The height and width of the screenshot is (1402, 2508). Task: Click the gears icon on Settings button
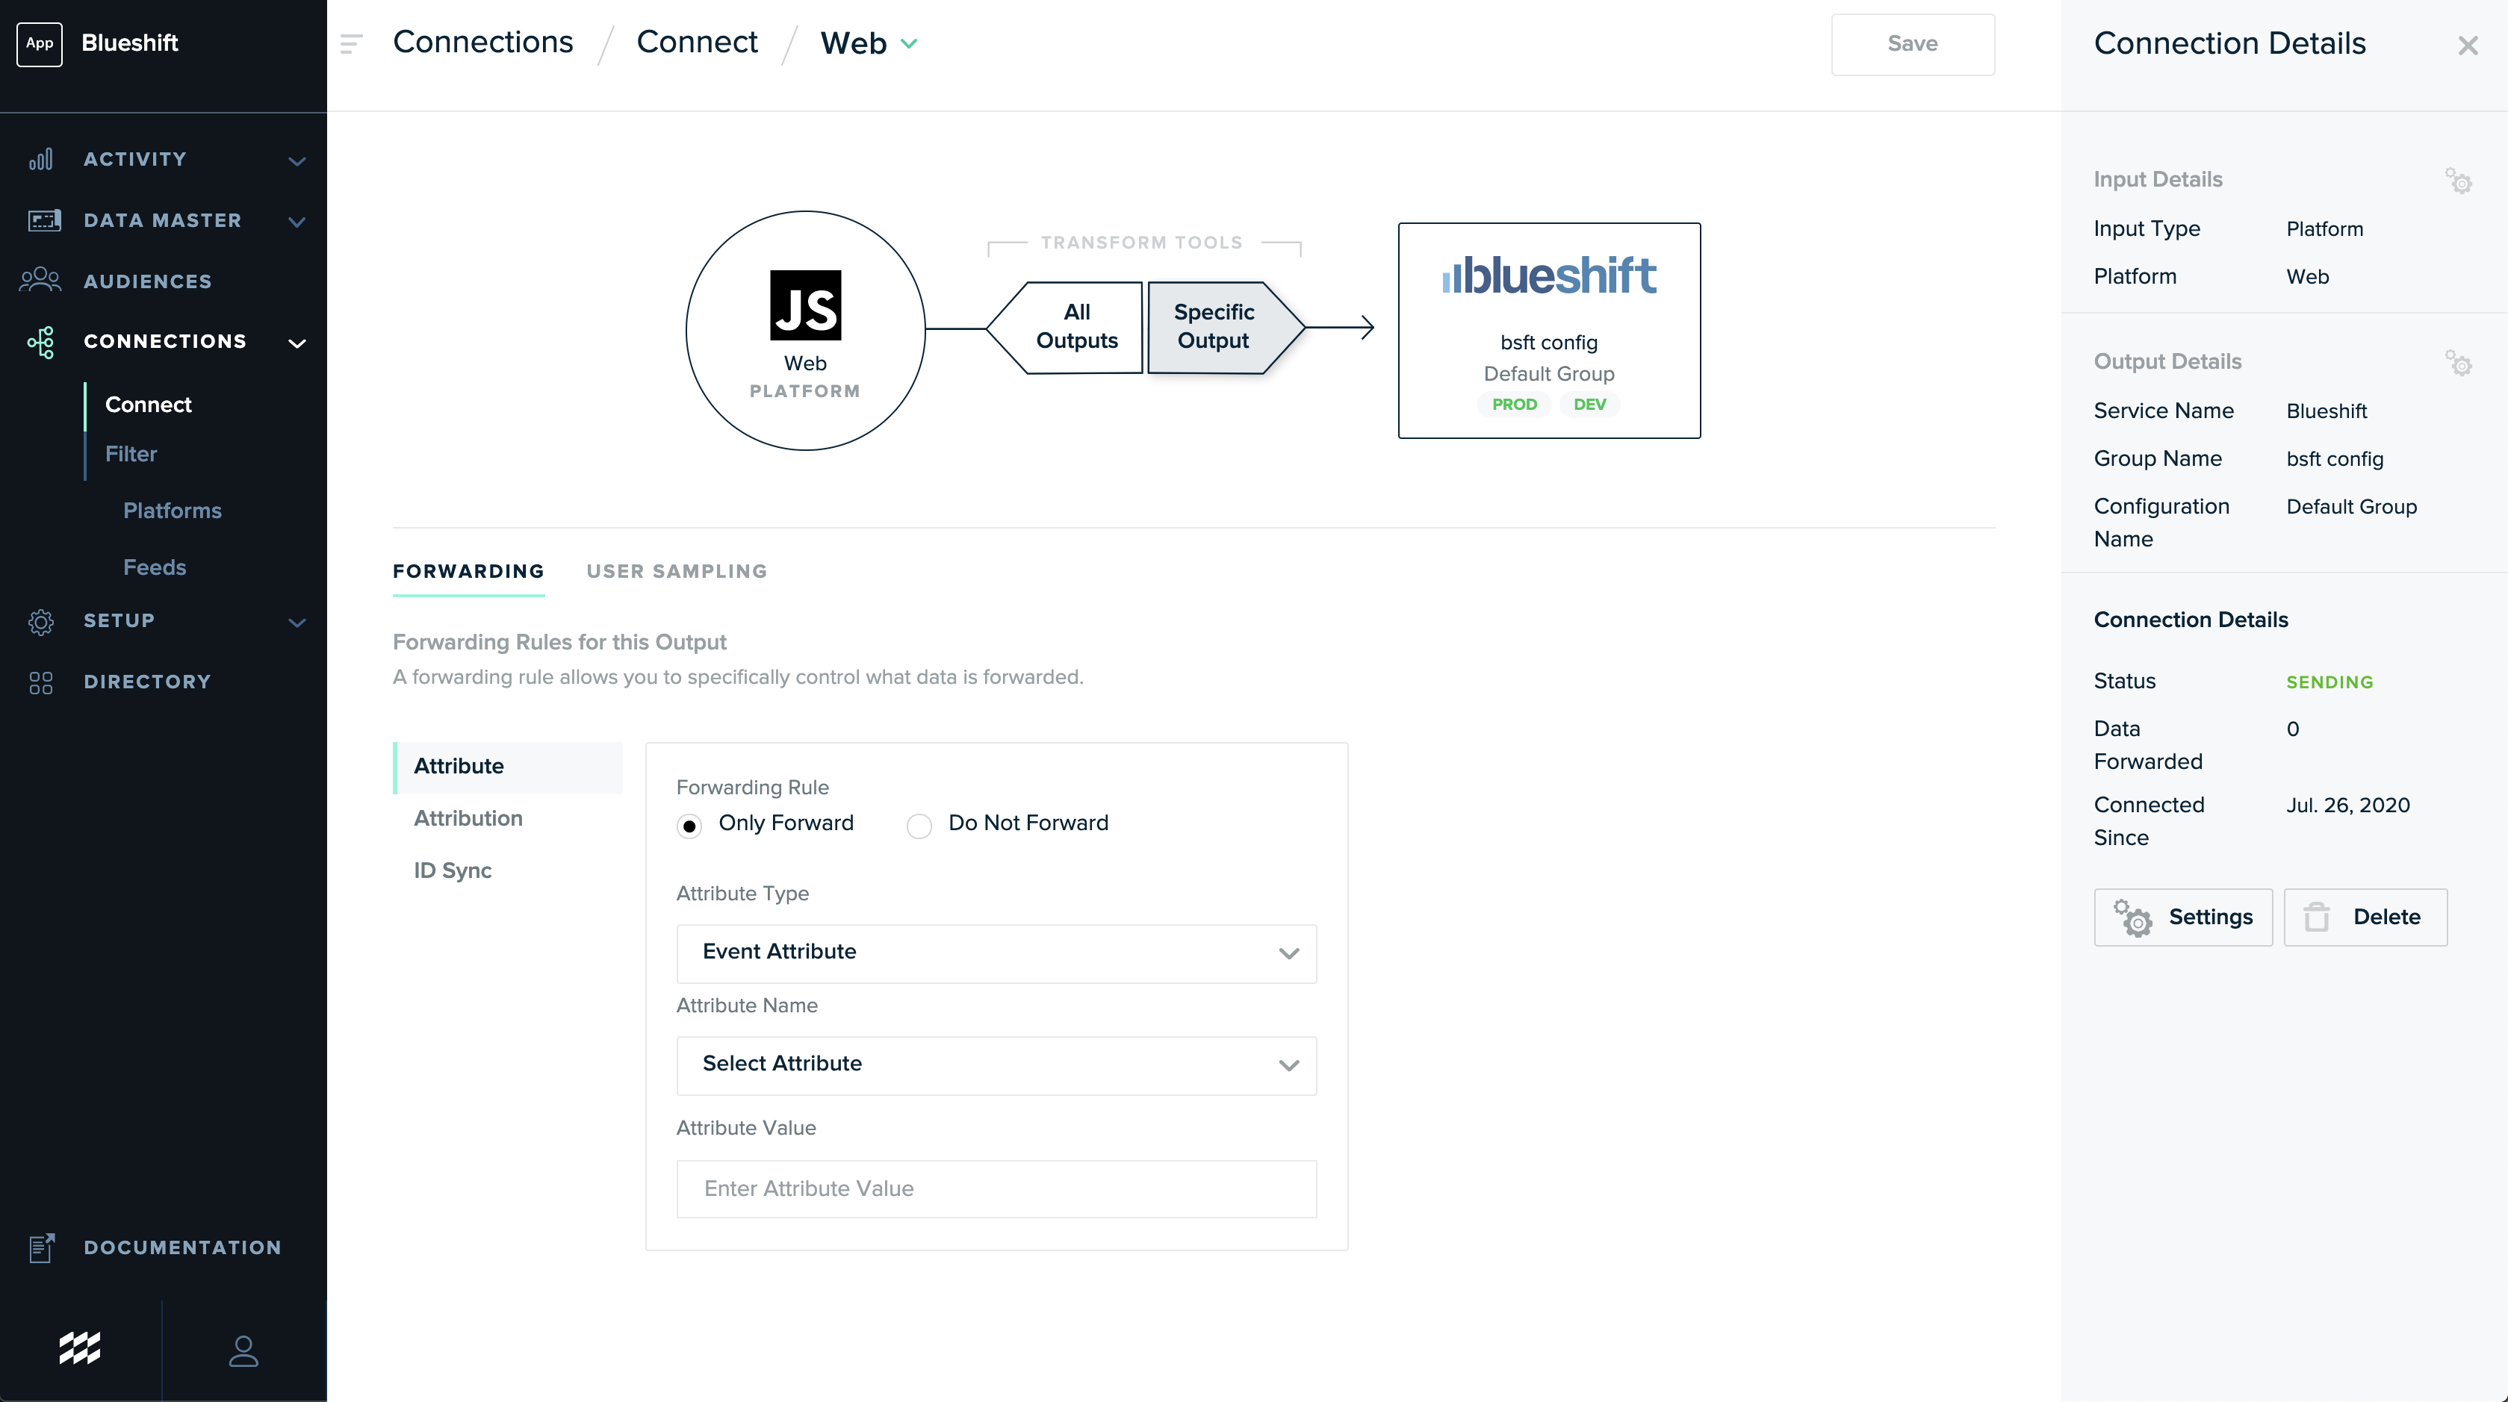point(2132,917)
